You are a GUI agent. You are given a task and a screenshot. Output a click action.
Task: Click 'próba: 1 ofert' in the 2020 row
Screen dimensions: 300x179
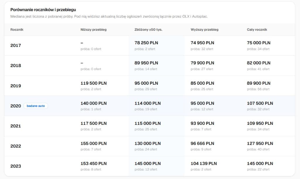click(91, 109)
